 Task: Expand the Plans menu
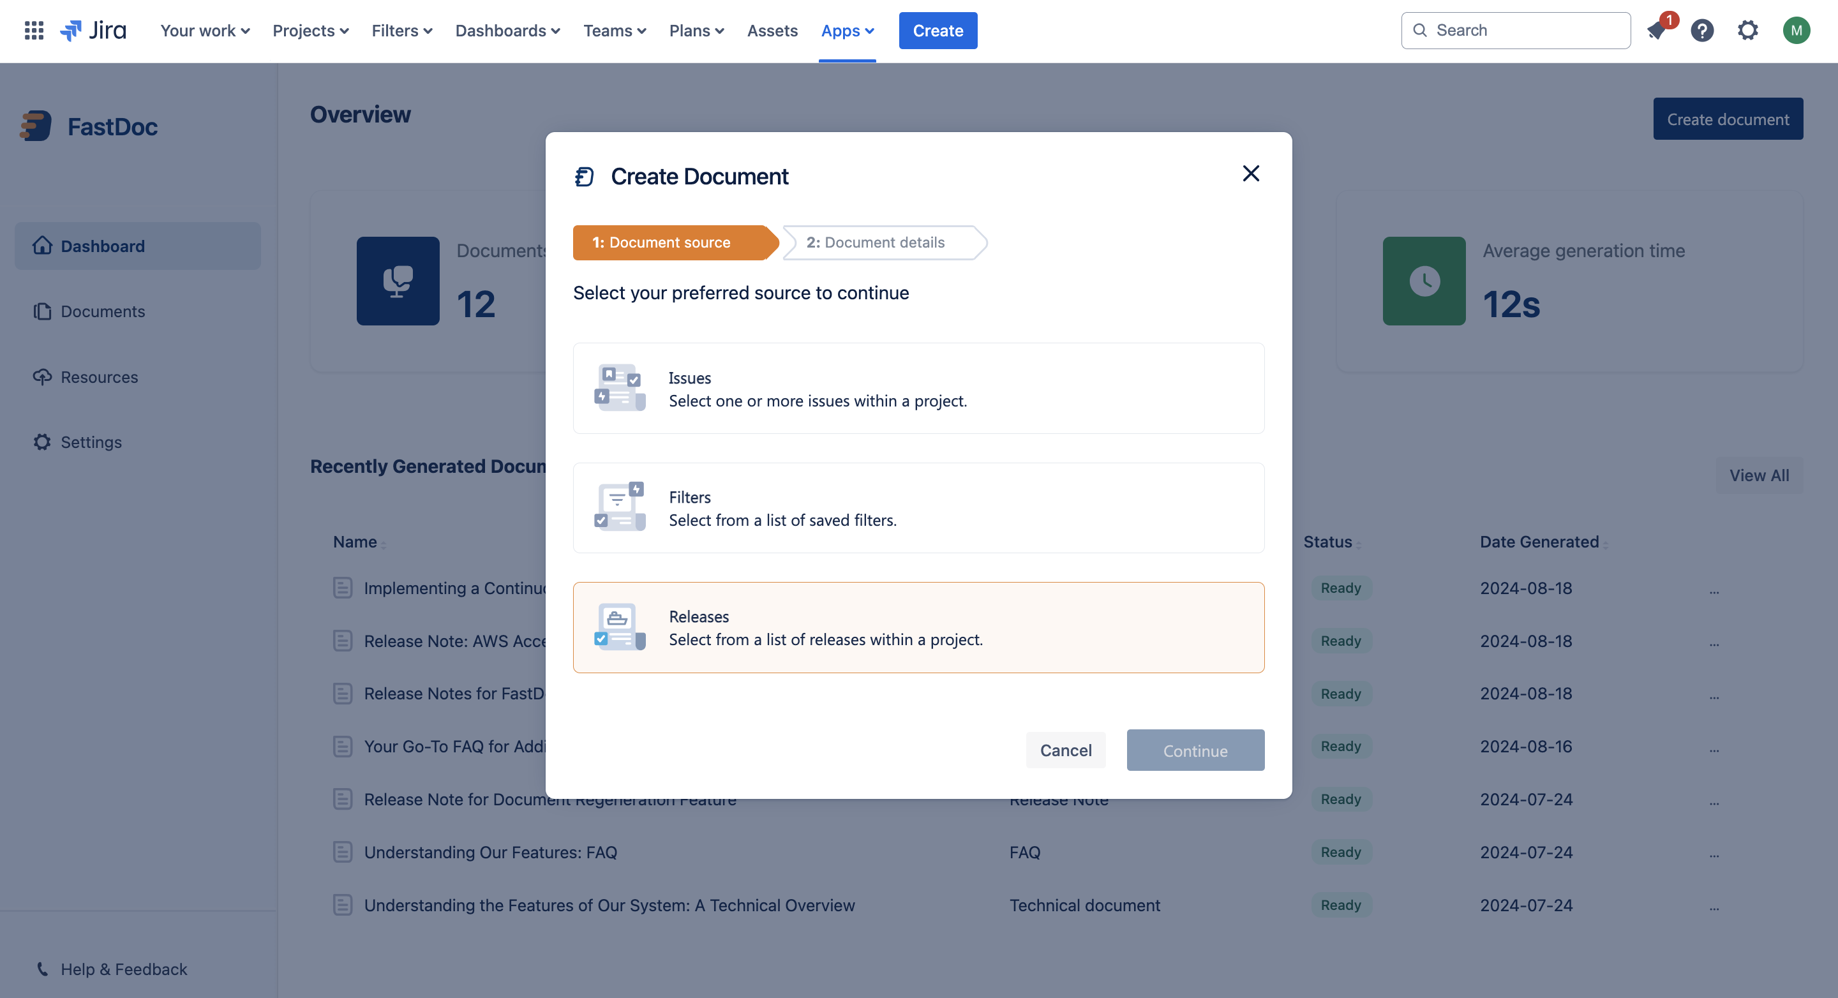pos(696,31)
